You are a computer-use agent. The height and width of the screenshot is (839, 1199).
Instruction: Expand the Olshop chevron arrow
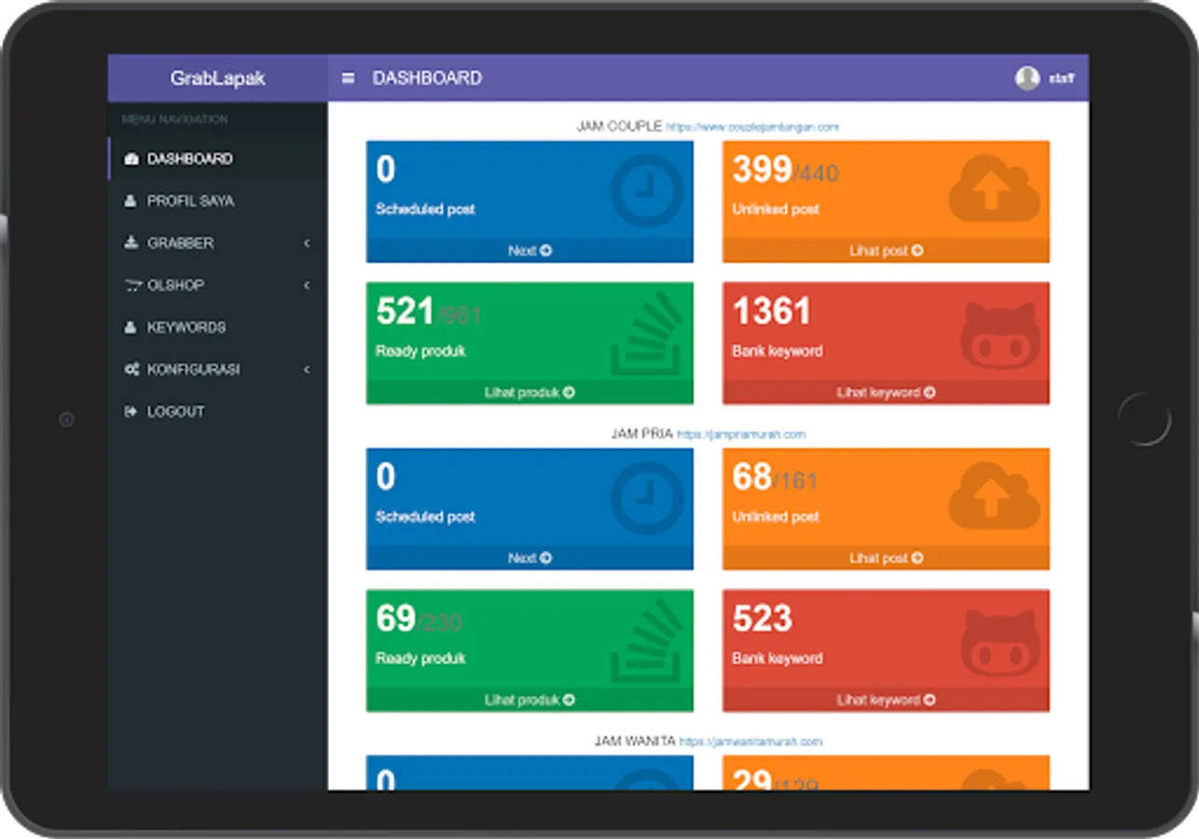click(307, 285)
